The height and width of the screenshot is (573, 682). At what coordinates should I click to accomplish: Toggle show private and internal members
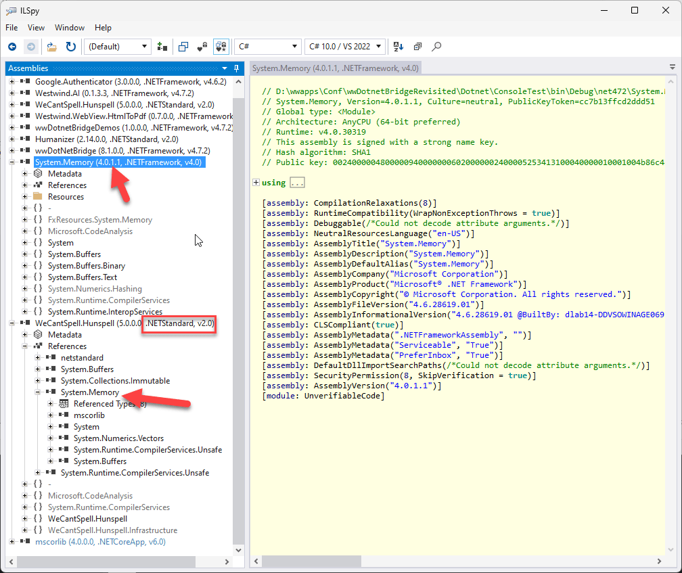click(x=202, y=47)
